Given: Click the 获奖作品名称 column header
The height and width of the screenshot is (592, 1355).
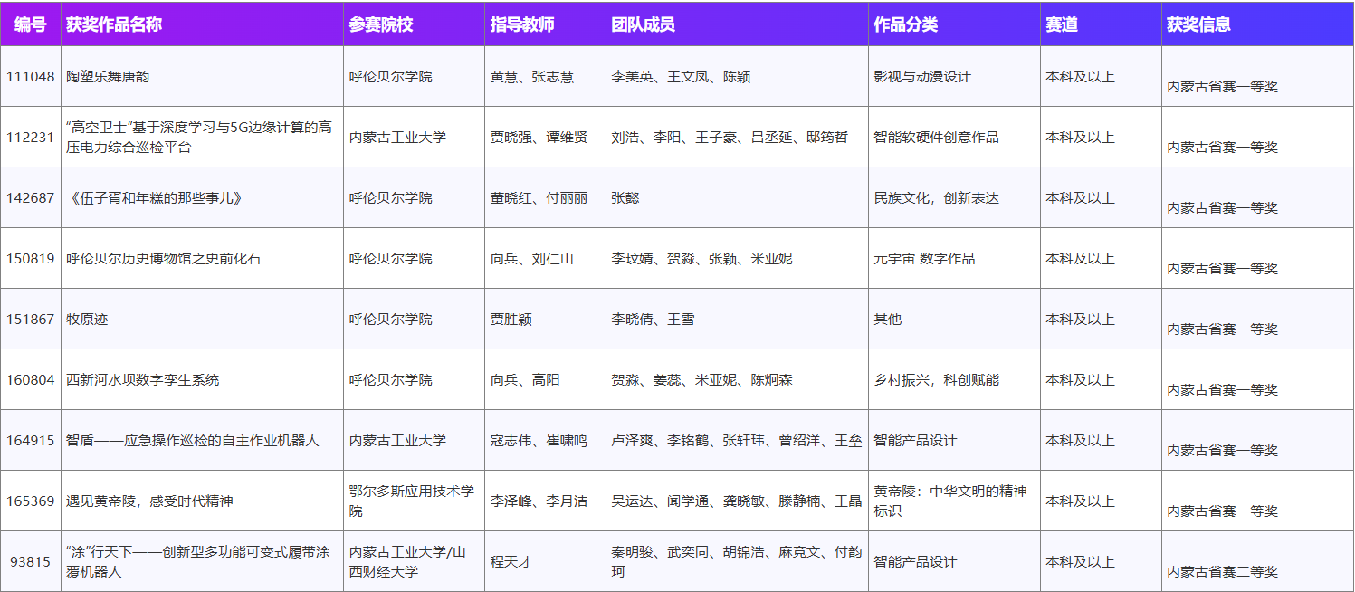Looking at the screenshot, I should click(114, 24).
